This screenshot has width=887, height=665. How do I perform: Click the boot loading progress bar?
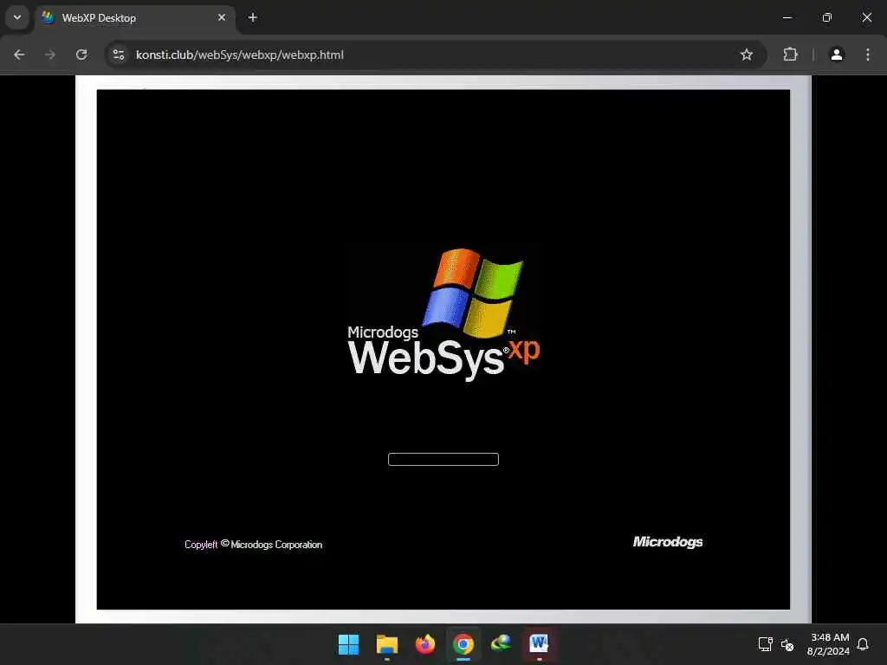point(443,459)
